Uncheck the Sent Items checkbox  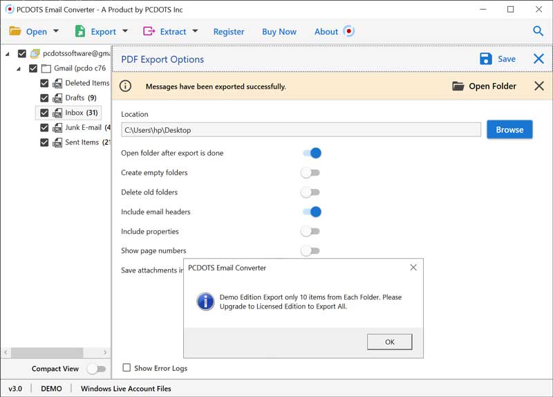pyautogui.click(x=44, y=142)
